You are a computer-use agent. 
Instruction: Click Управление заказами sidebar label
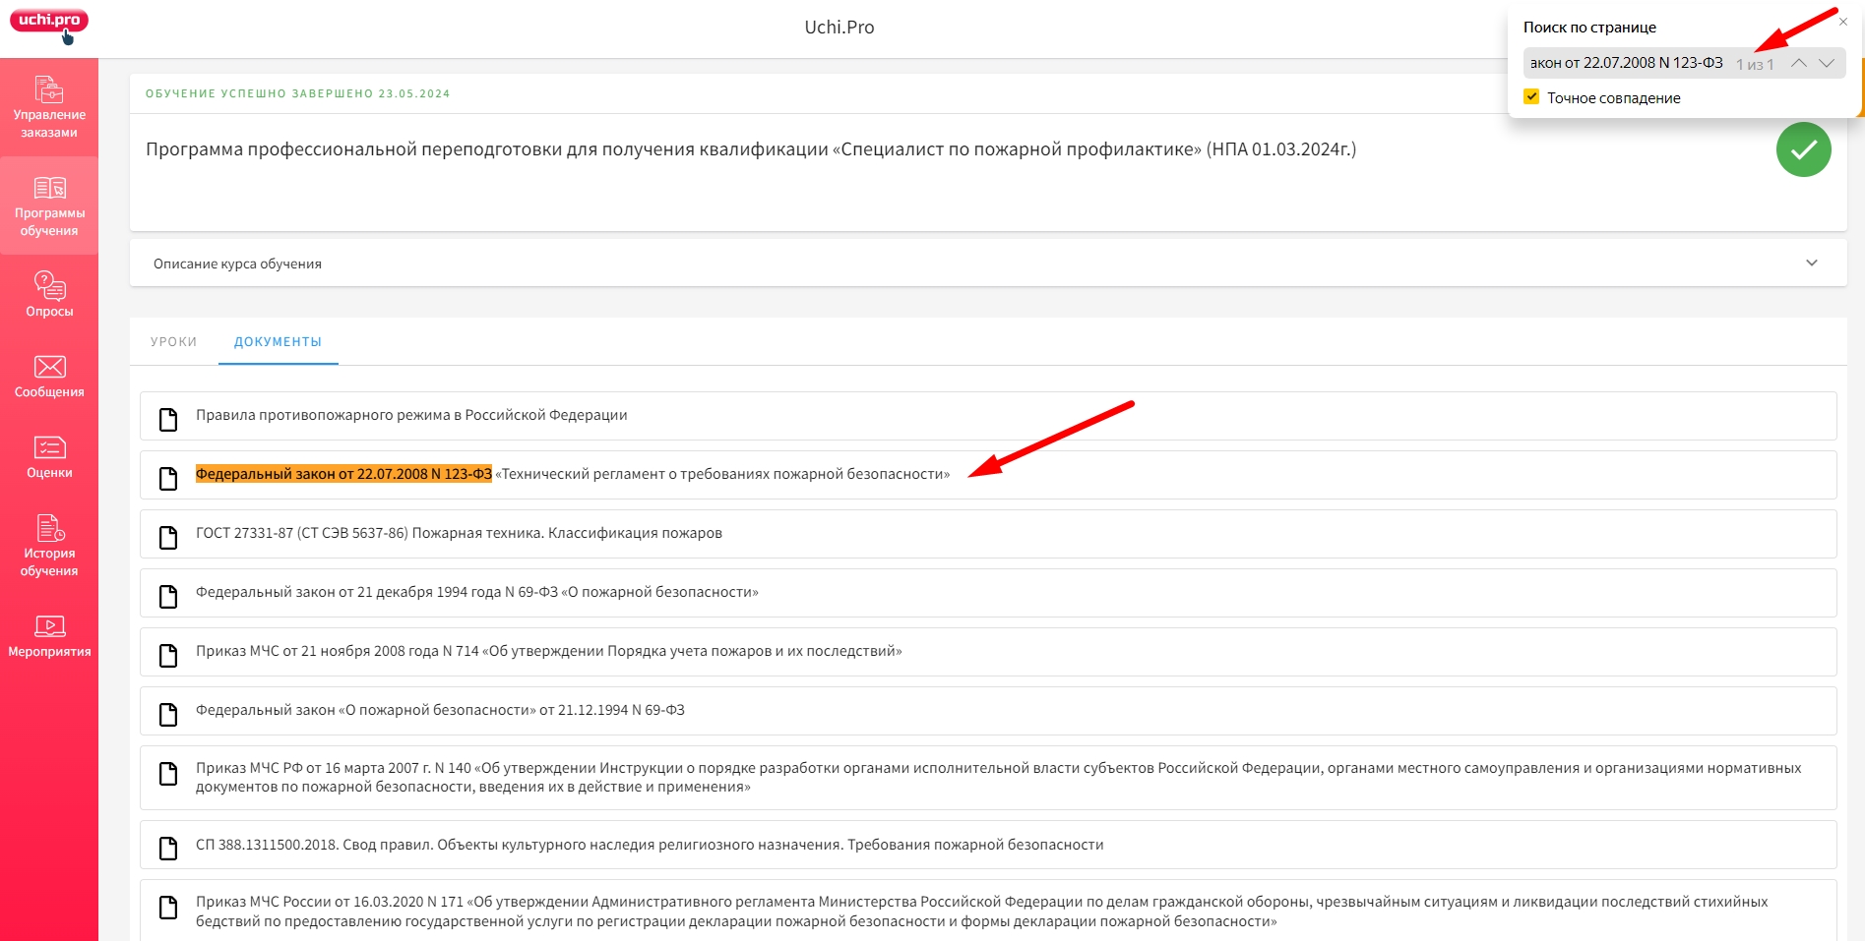(x=49, y=124)
